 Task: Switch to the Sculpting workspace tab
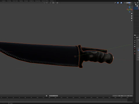pos(3,1)
